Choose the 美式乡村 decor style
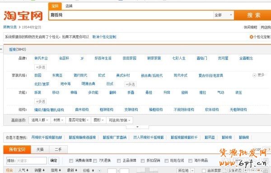Screen dimensions: 271x173 tap(123, 76)
